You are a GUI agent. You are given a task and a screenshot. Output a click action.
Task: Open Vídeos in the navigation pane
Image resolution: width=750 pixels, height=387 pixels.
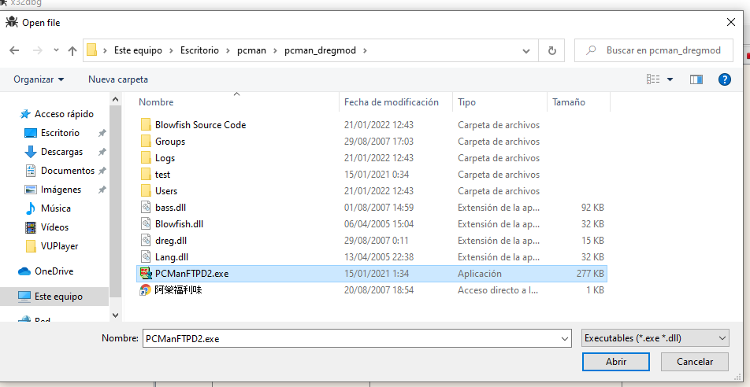coord(54,227)
